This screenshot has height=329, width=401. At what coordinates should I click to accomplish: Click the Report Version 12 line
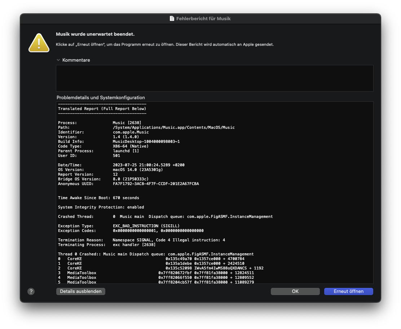click(x=88, y=175)
